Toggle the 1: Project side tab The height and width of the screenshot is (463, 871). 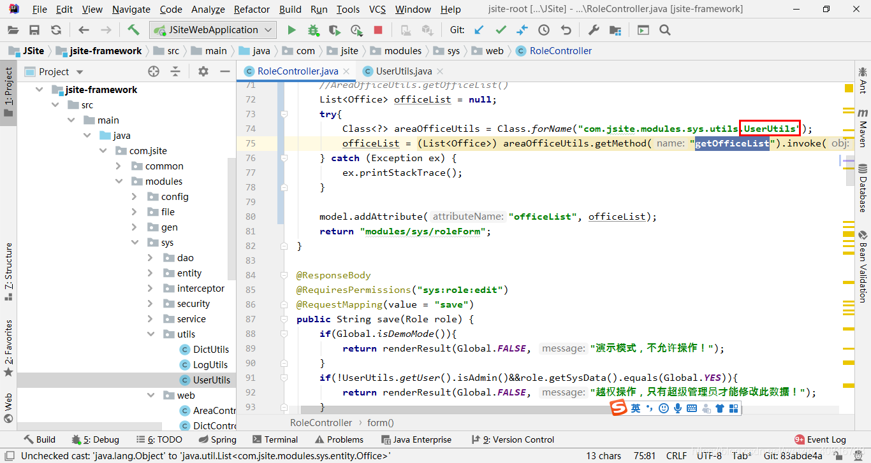(8, 93)
